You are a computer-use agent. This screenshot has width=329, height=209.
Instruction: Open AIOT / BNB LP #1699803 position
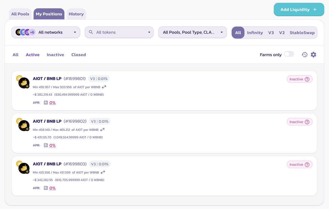pyautogui.click(x=164, y=176)
